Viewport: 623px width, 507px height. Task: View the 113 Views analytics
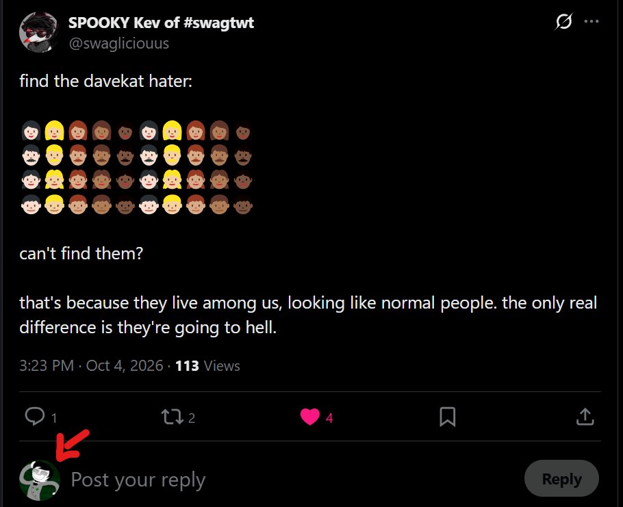pyautogui.click(x=207, y=365)
